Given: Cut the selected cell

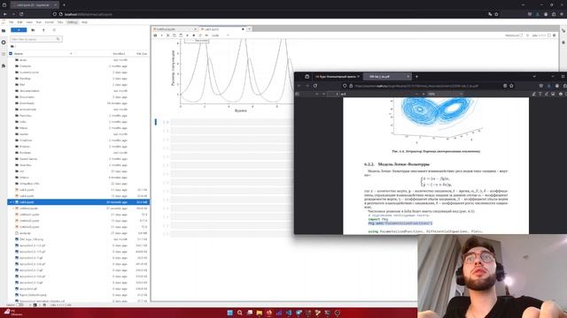Looking at the screenshot, I should pos(167,35).
